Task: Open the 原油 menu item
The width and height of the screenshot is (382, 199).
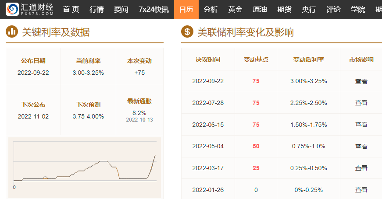Action: (x=260, y=10)
